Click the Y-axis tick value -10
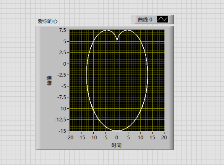 tap(62, 109)
